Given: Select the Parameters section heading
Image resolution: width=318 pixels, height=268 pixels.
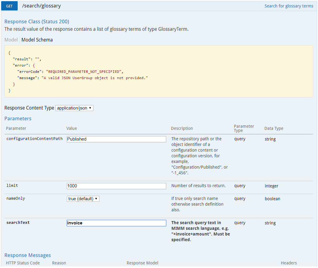Looking at the screenshot, I should click(18, 118).
